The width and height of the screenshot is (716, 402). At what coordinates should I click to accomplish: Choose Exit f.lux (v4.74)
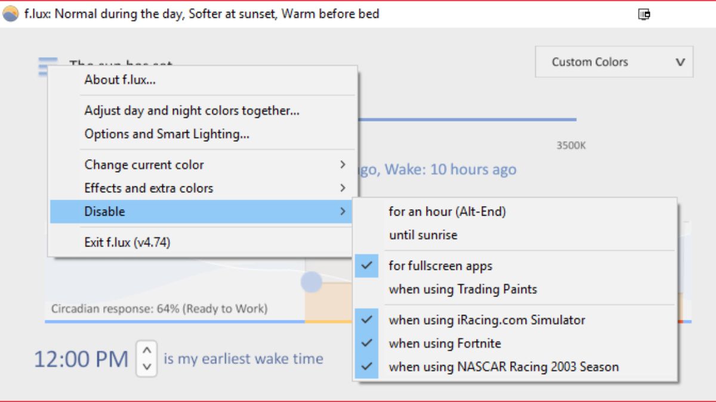[x=202, y=242]
